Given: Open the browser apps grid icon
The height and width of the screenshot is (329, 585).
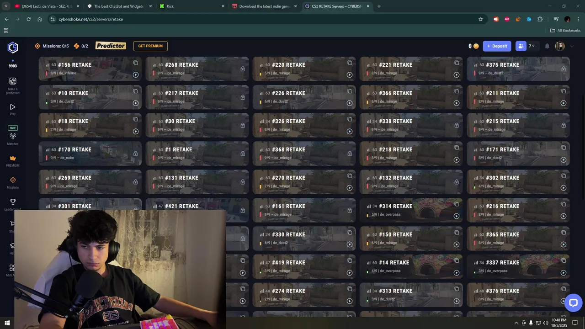Looking at the screenshot, I should 6,31.
